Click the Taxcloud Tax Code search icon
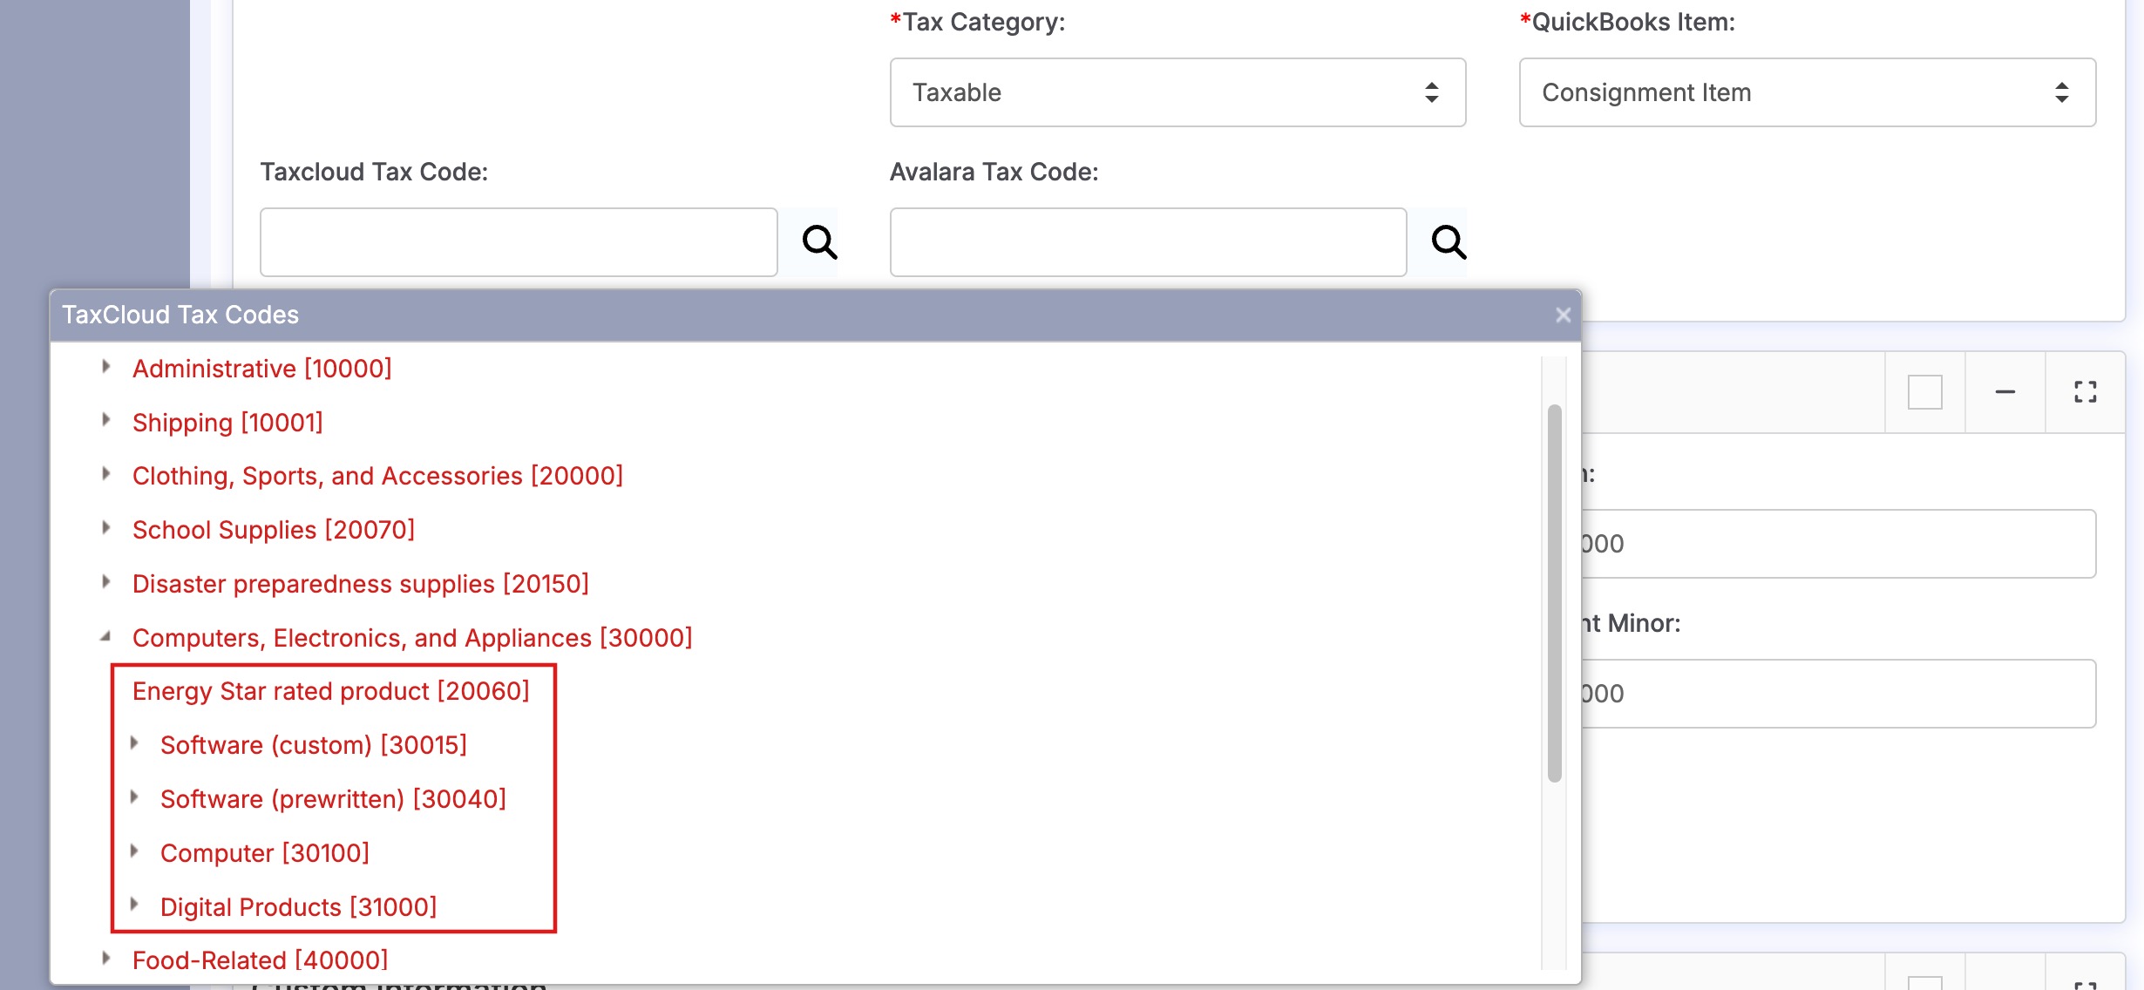 tap(819, 242)
